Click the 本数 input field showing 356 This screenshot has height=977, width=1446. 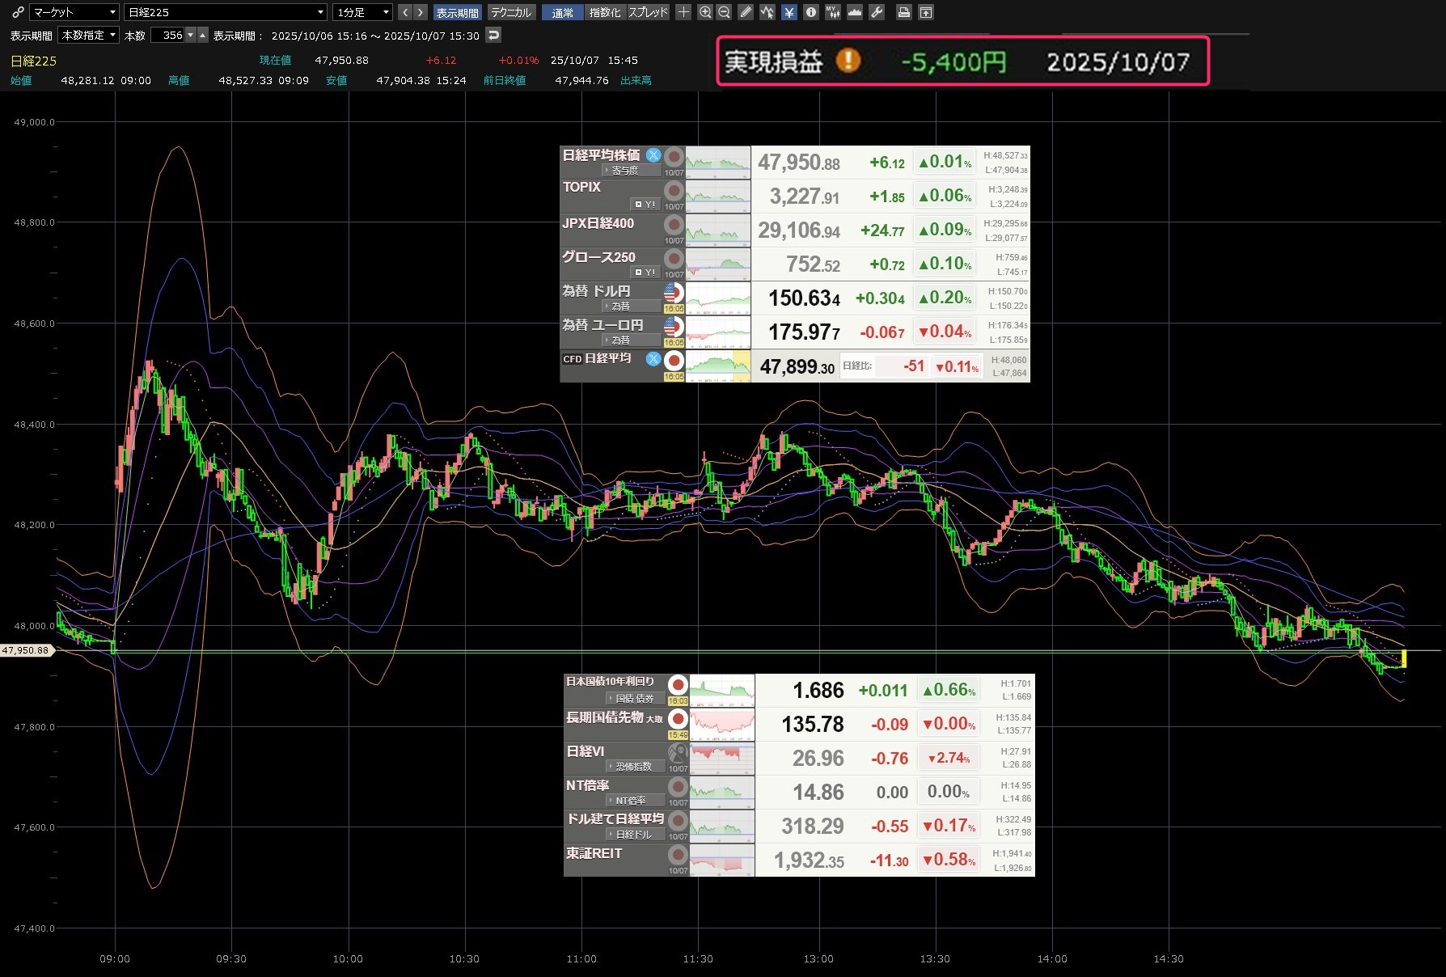(x=171, y=36)
